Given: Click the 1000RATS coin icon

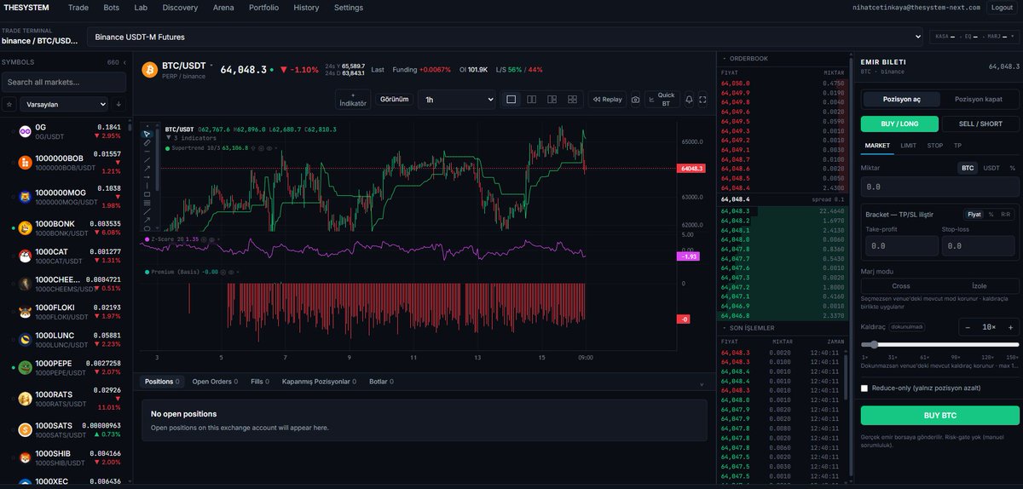Looking at the screenshot, I should coord(26,399).
